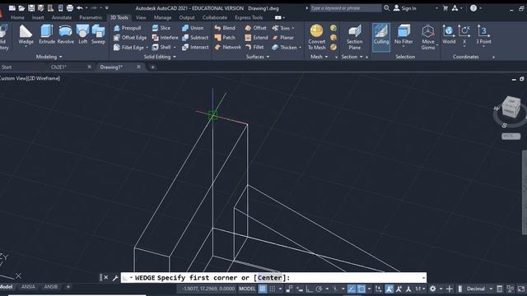Toggle ortho mode in status bar
Viewport: 527px width, 296px height.
309,289
